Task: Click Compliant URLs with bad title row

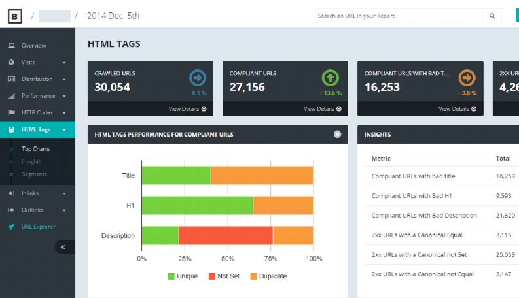Action: pos(442,176)
